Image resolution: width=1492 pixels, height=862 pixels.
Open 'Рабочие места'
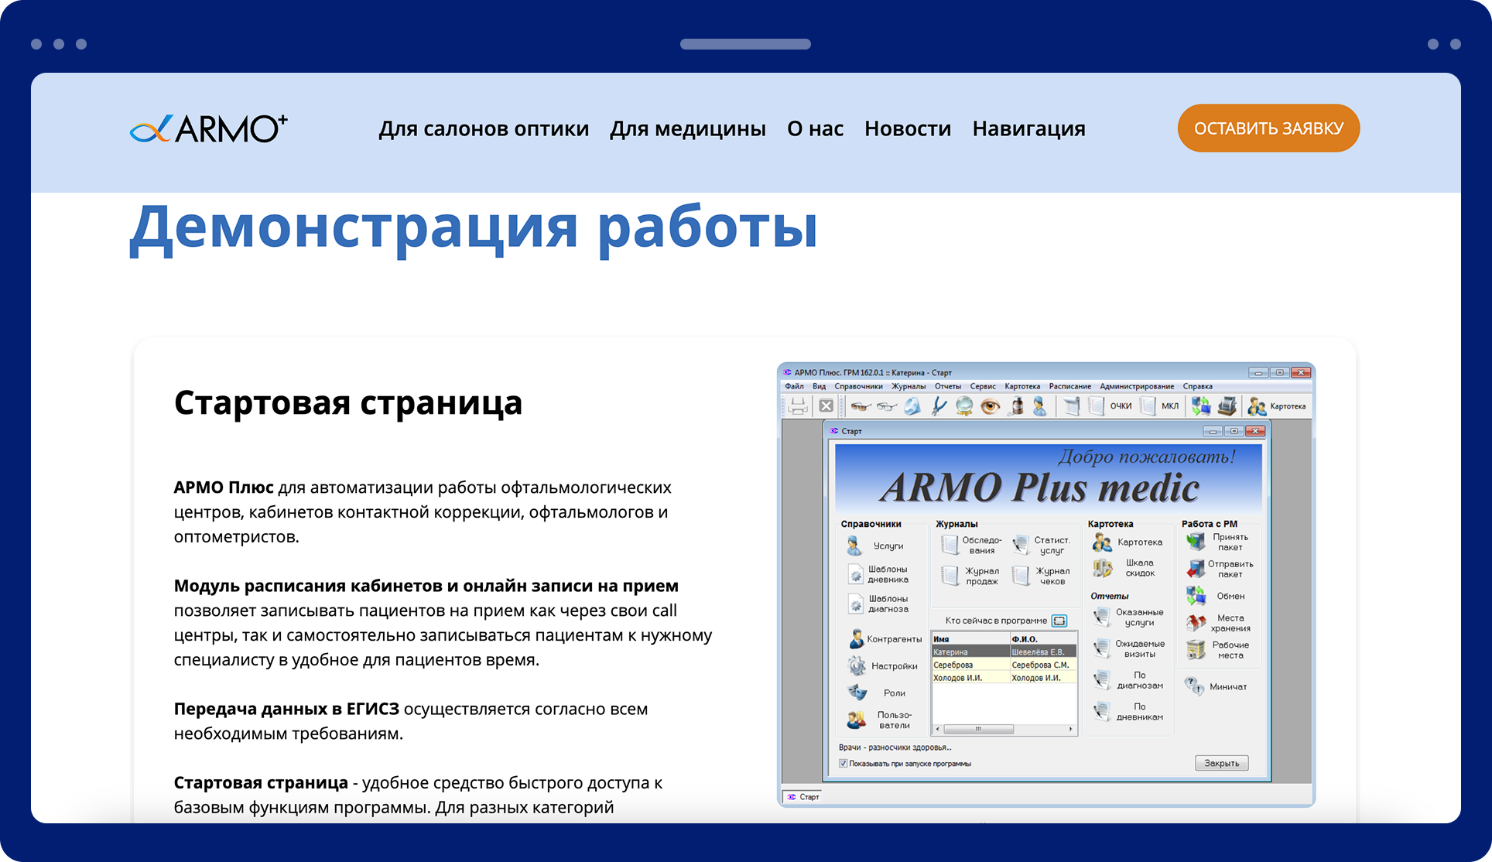(x=1218, y=650)
